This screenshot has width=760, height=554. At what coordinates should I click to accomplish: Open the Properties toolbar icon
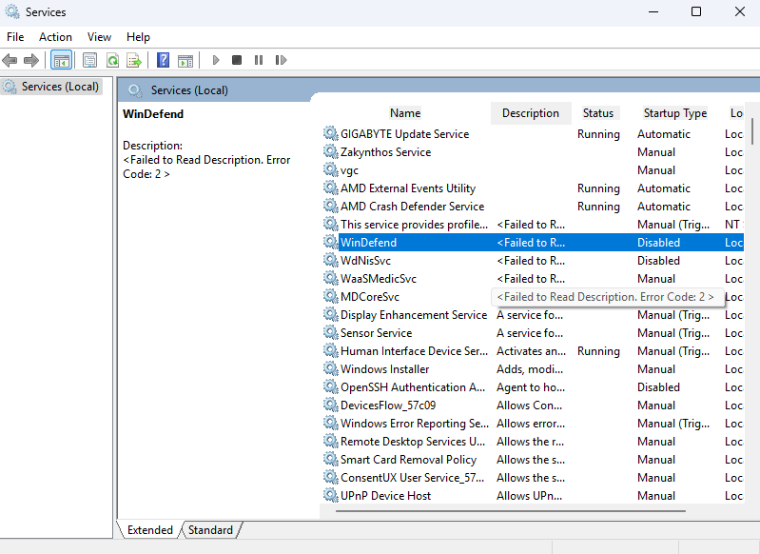tap(89, 60)
